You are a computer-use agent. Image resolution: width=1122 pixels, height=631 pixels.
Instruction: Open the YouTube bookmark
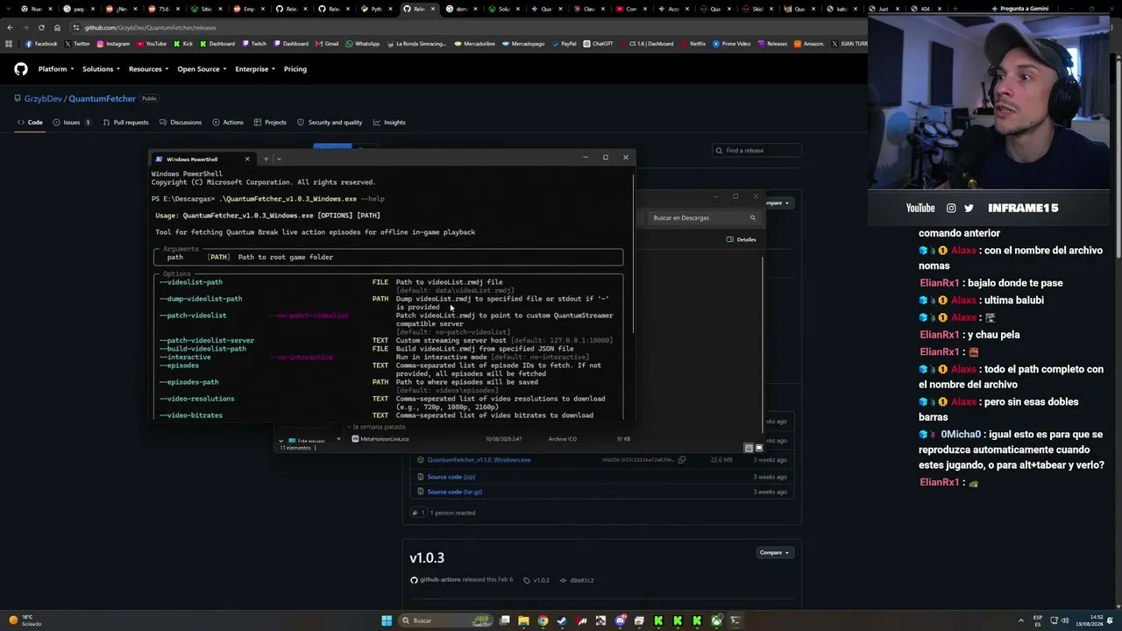pyautogui.click(x=152, y=44)
